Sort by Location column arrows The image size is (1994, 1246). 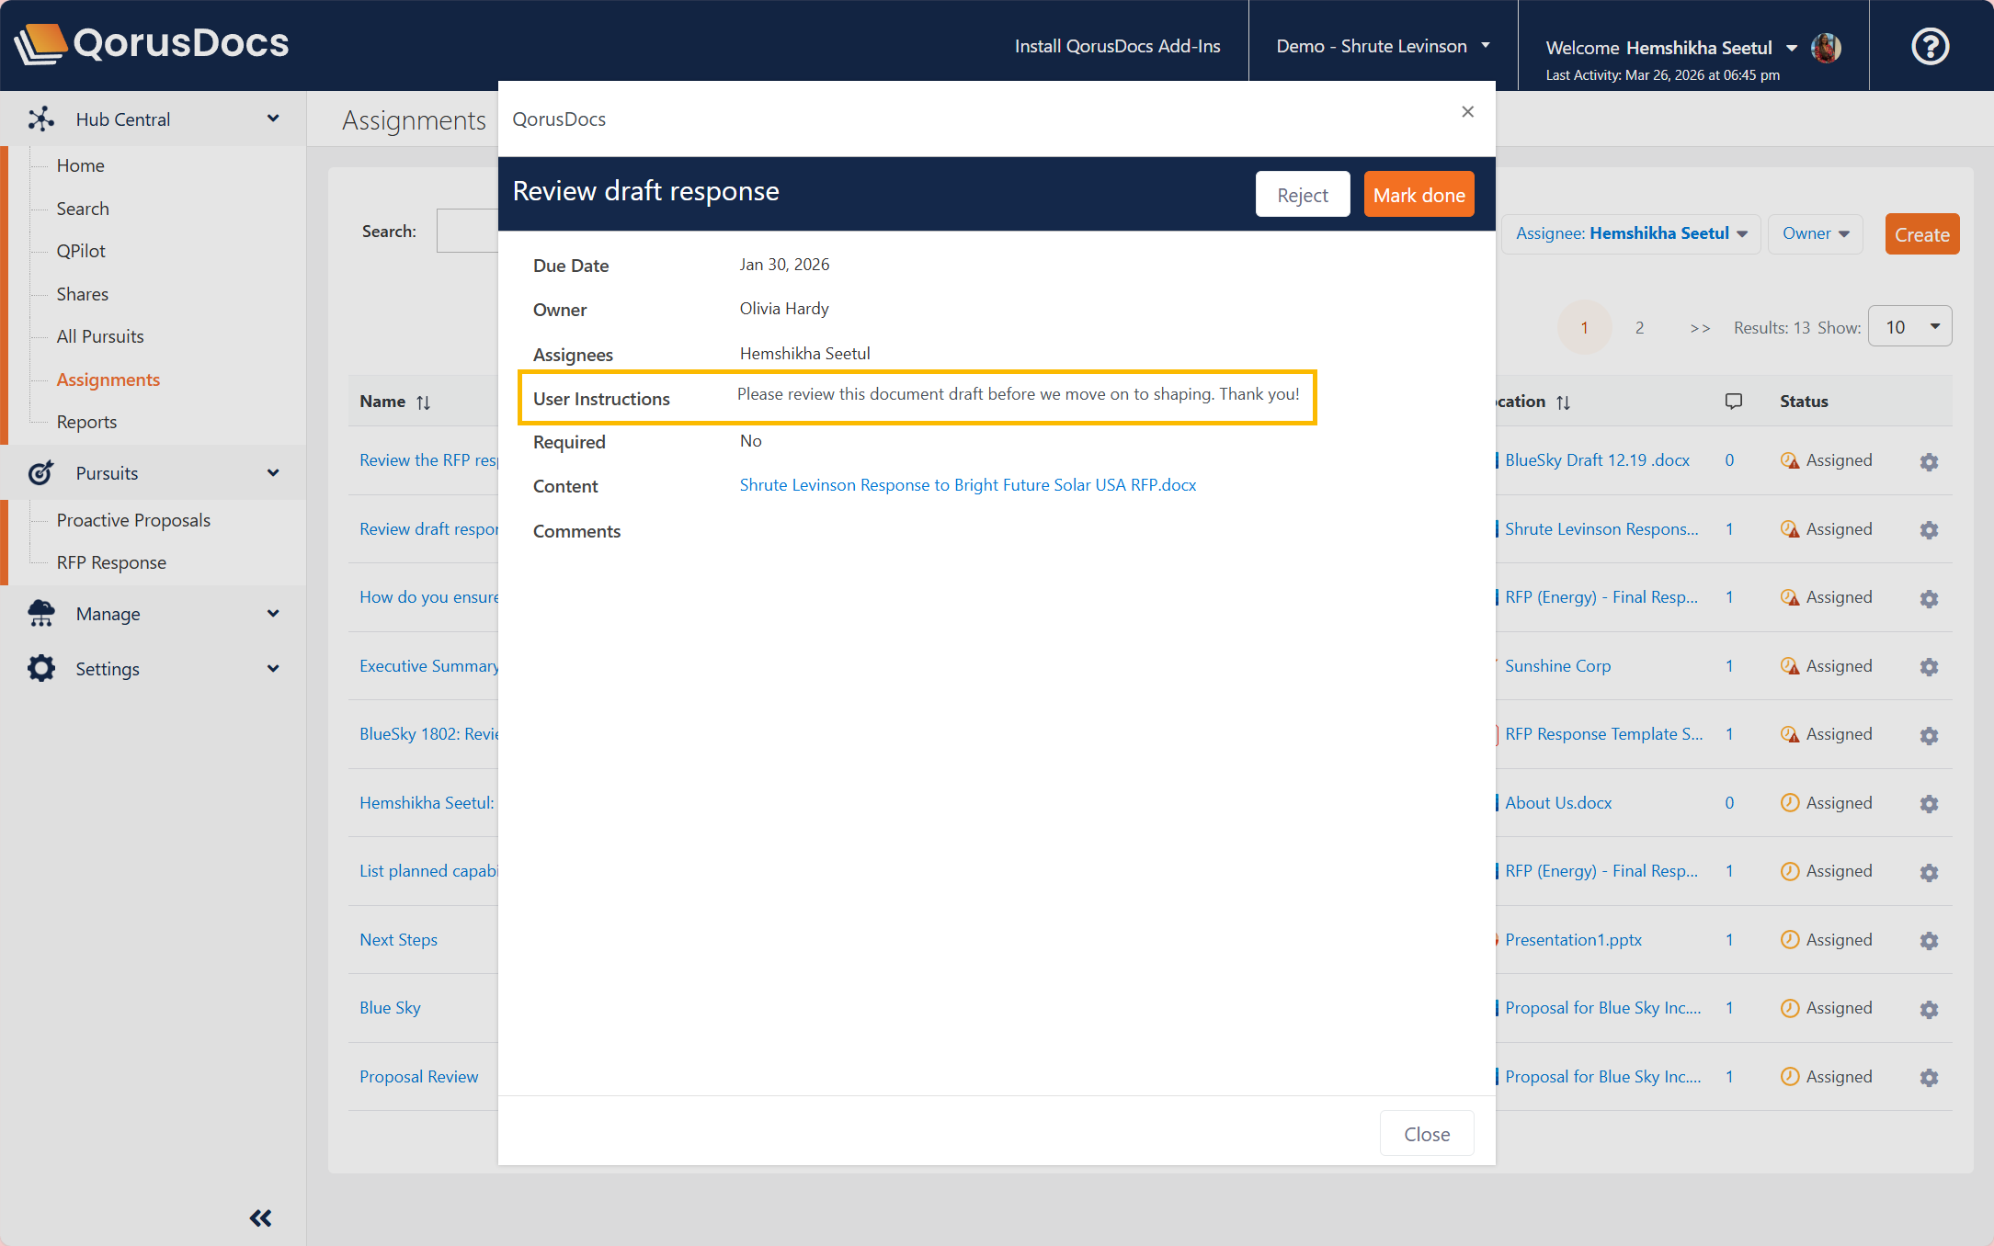pos(1563,402)
